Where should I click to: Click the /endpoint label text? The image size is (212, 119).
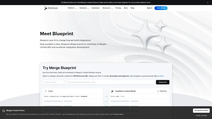tap(84, 96)
